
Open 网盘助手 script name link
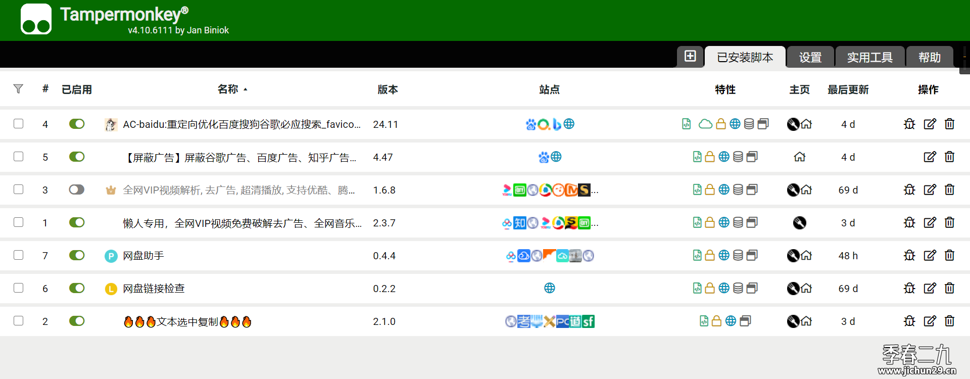(x=143, y=256)
